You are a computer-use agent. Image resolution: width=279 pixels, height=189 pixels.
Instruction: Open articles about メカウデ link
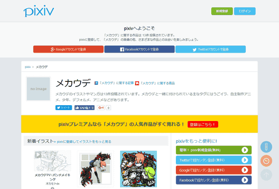(114, 83)
